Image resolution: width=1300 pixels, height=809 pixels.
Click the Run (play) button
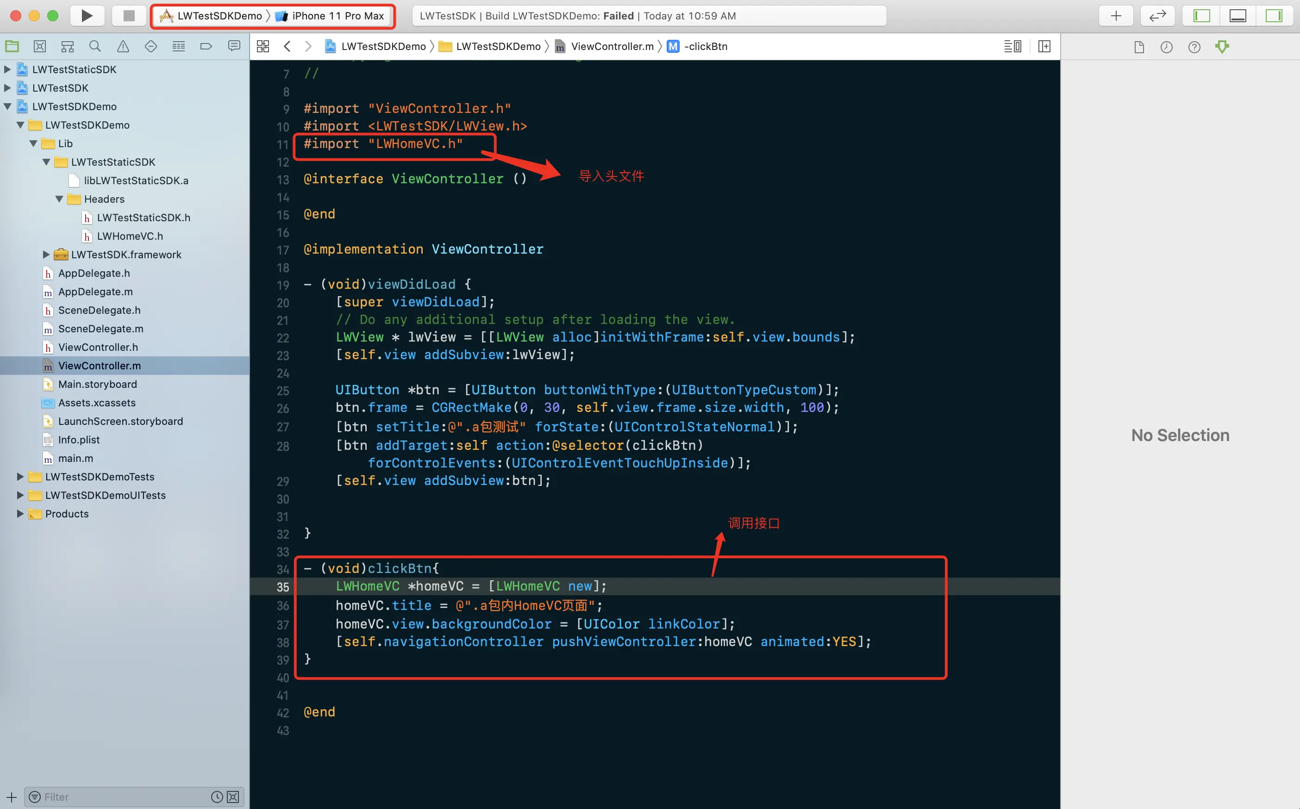click(x=87, y=16)
